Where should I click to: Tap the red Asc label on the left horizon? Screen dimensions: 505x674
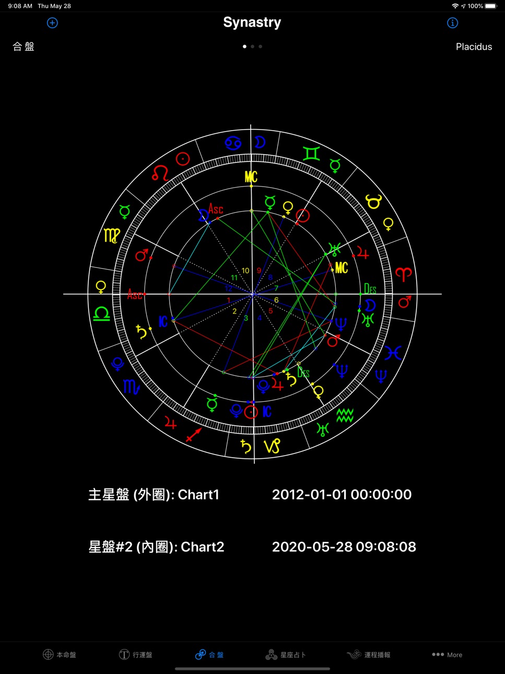pyautogui.click(x=135, y=295)
